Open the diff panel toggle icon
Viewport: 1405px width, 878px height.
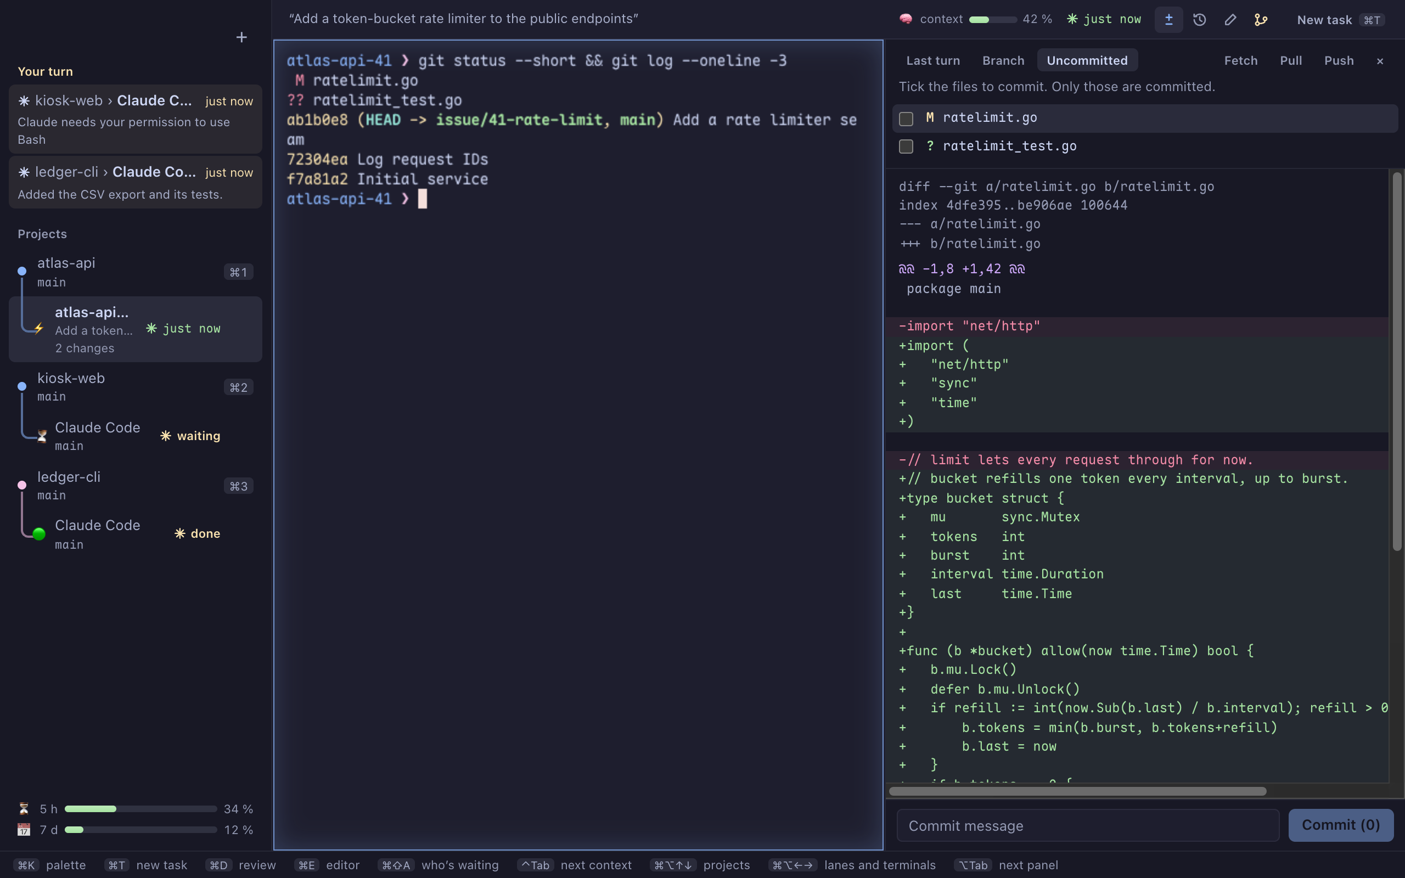1168,20
